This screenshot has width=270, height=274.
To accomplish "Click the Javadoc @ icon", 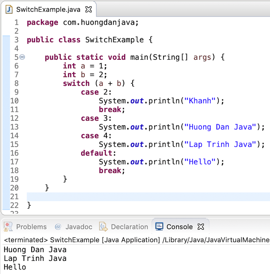I will point(58,227).
